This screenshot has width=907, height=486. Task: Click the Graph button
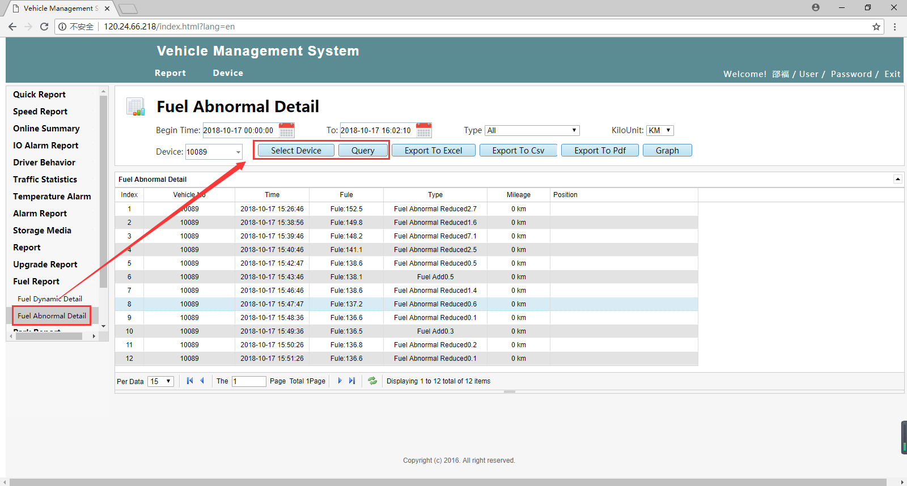click(x=667, y=150)
